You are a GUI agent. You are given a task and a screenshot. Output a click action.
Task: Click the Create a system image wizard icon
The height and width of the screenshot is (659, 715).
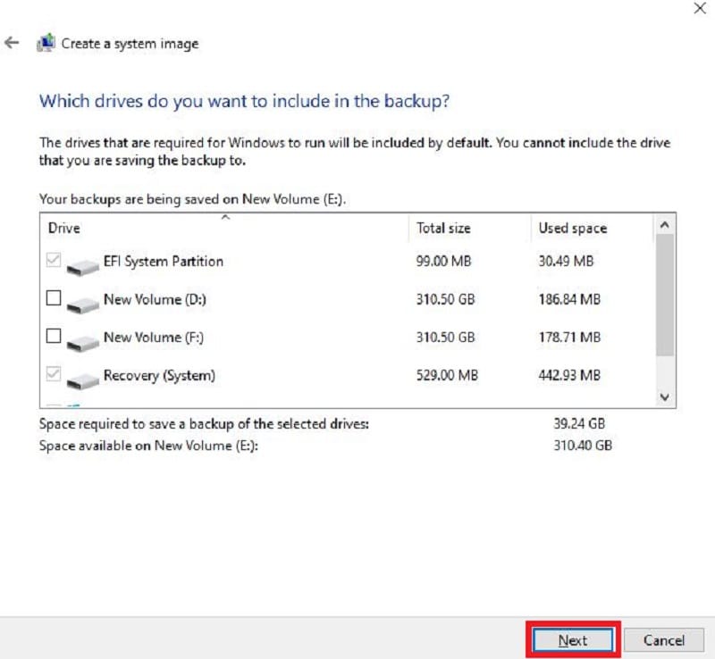[x=46, y=43]
